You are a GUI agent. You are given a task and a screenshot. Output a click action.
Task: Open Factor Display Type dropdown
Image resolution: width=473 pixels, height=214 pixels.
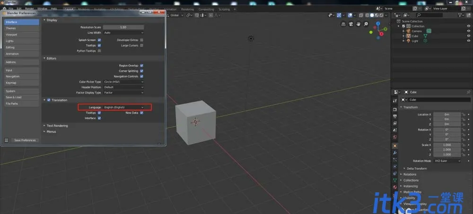(123, 92)
